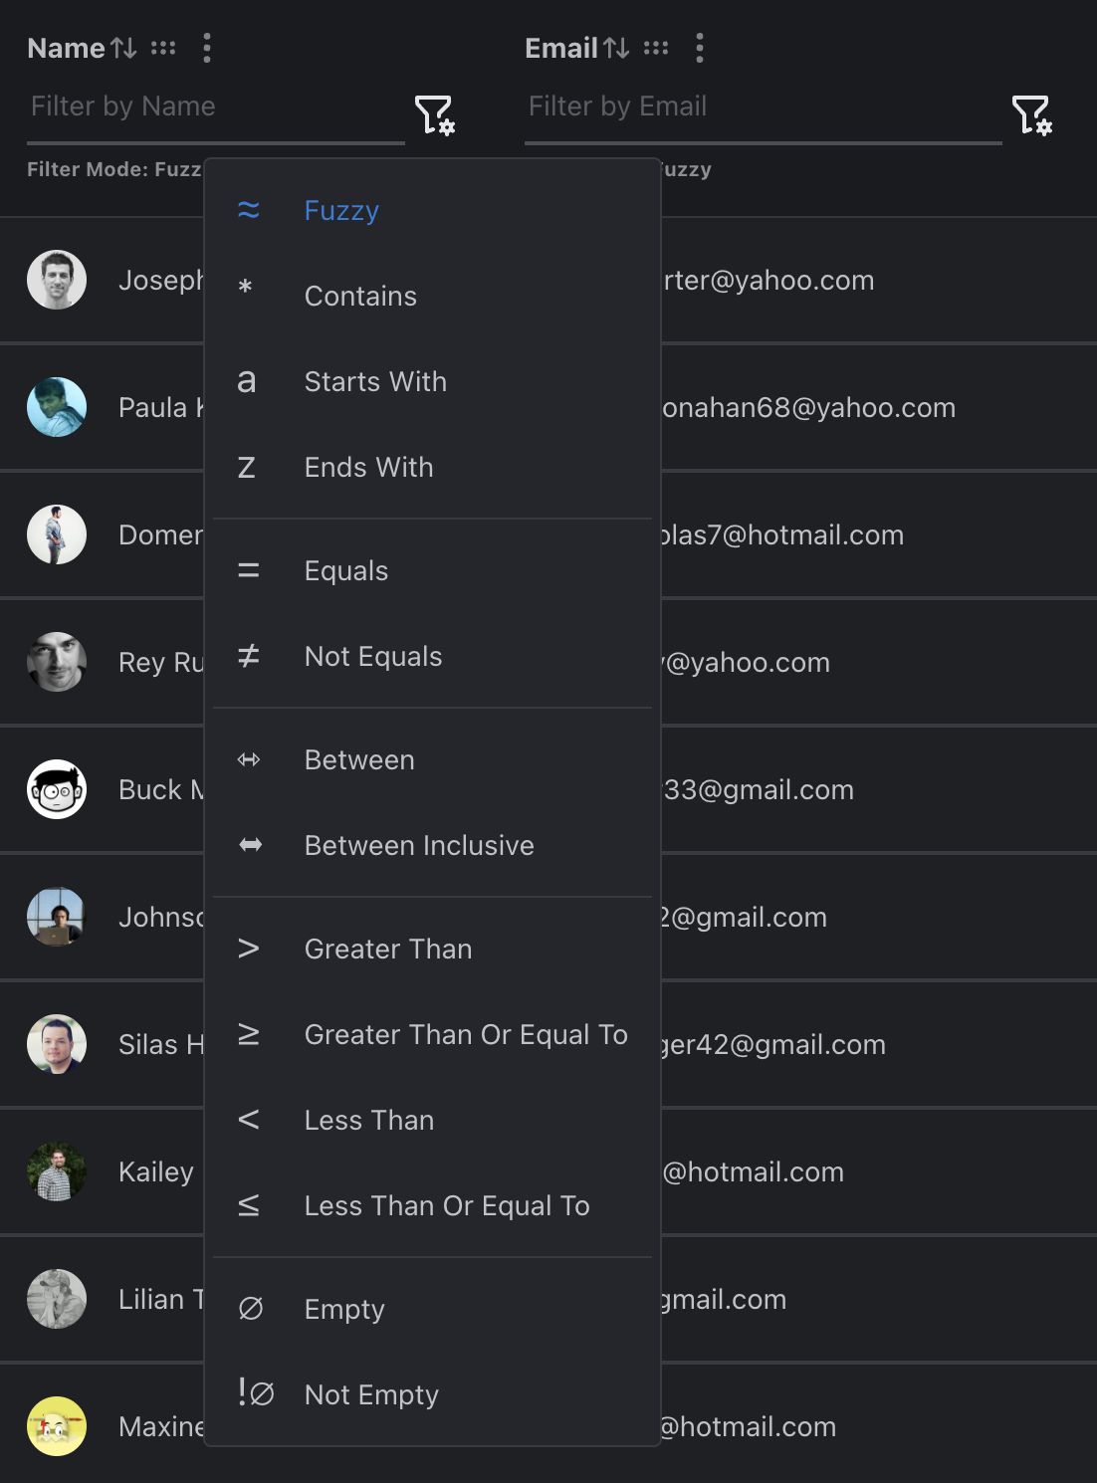The height and width of the screenshot is (1483, 1097).
Task: Choose the Contains filter option
Action: 360,297
